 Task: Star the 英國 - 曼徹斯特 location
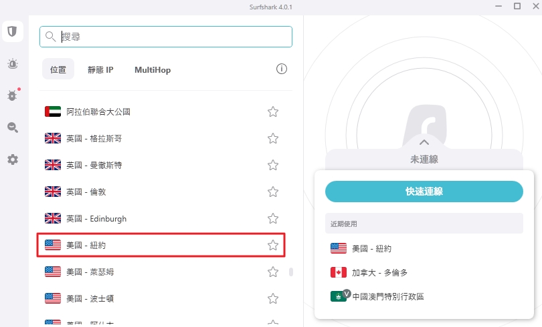(x=273, y=165)
